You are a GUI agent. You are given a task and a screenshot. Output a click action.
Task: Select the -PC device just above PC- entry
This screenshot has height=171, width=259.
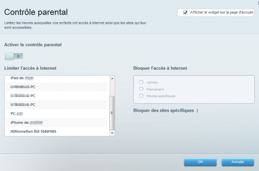[29, 105]
